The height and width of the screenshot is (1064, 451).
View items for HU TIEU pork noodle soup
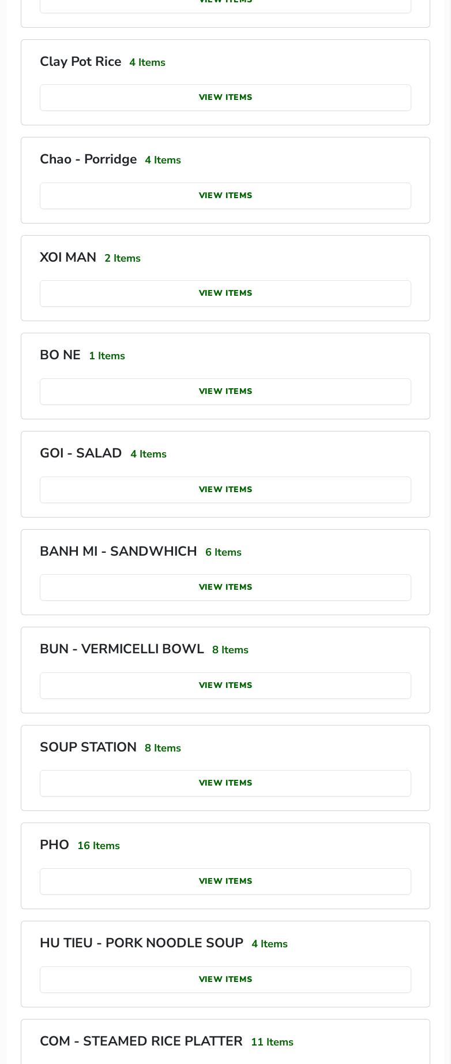[225, 980]
